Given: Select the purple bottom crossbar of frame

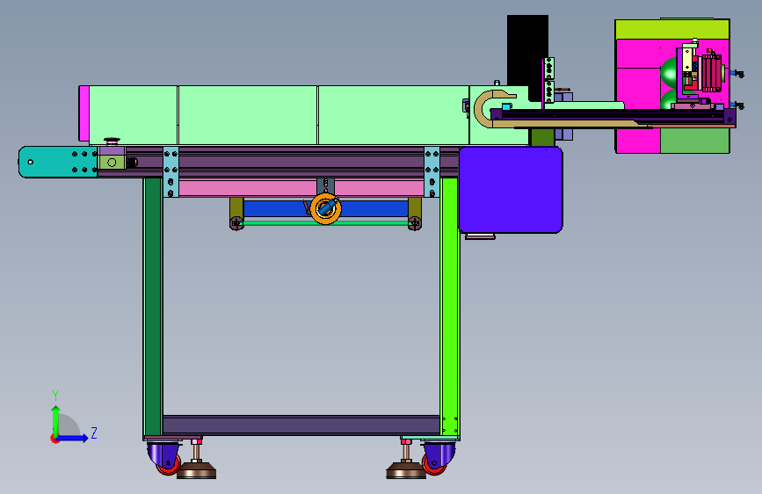Looking at the screenshot, I should (x=301, y=425).
